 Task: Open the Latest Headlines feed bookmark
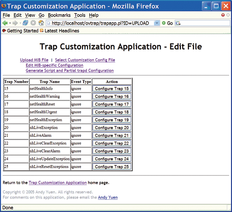coord(61,31)
